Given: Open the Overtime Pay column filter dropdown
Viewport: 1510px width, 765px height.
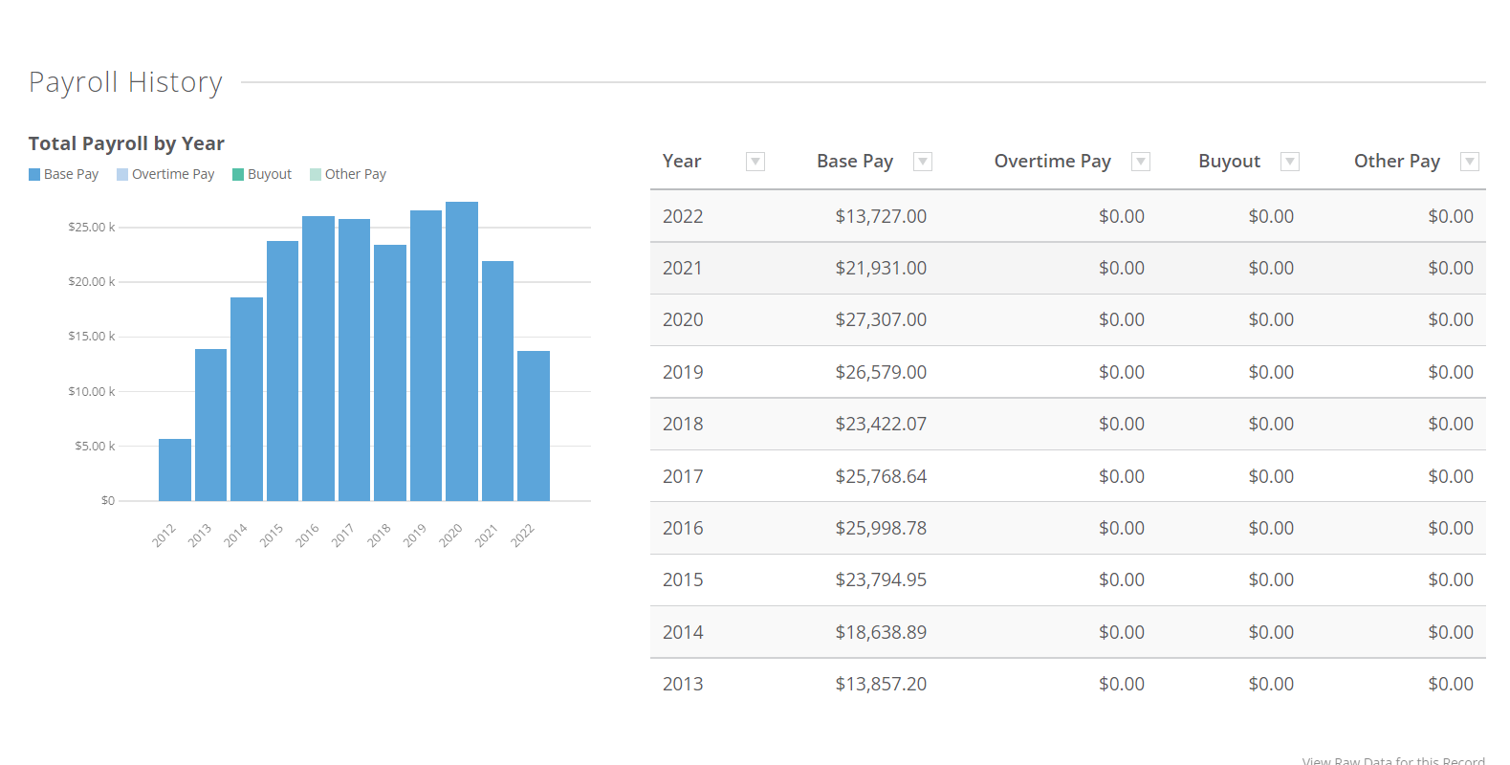Looking at the screenshot, I should pyautogui.click(x=1141, y=162).
